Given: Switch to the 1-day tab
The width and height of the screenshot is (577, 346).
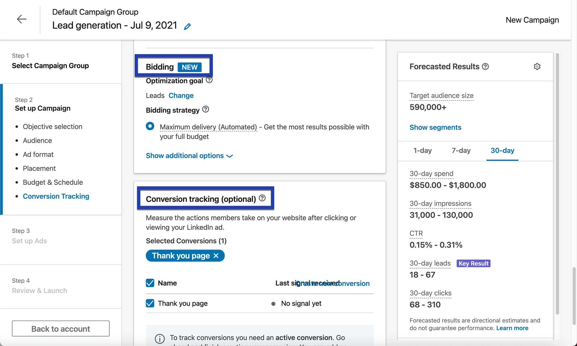Looking at the screenshot, I should point(423,150).
